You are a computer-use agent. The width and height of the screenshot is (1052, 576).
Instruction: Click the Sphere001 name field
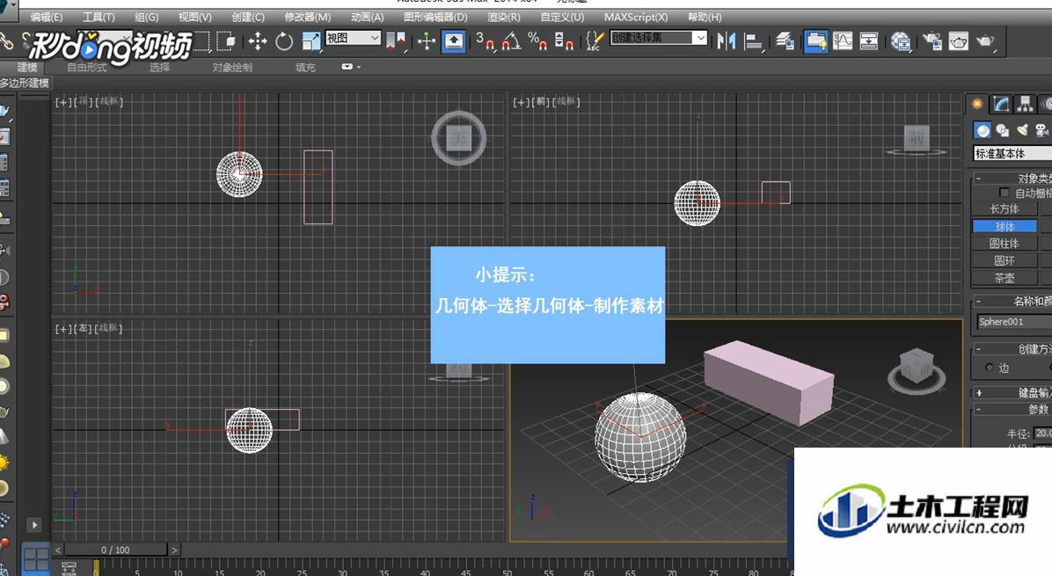click(1014, 322)
